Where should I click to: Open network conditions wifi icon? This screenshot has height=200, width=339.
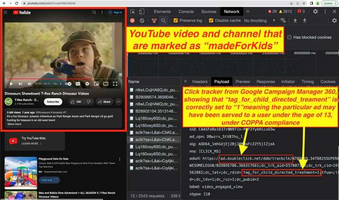(283, 20)
